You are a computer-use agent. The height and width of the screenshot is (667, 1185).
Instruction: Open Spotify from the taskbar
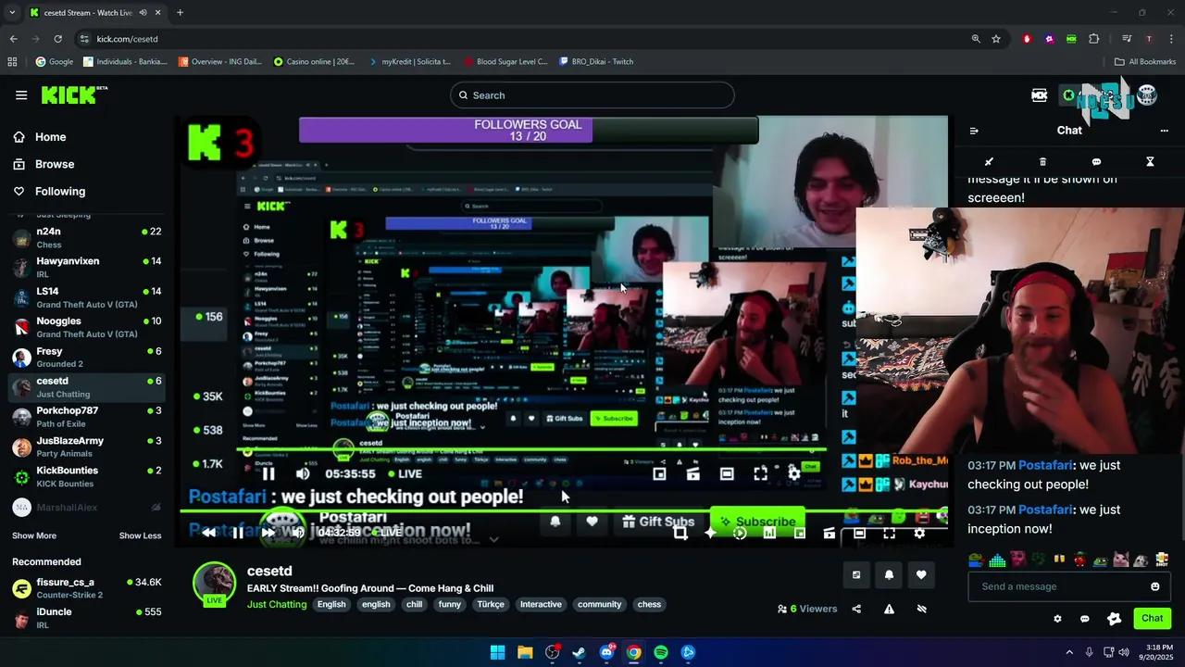[x=661, y=652]
